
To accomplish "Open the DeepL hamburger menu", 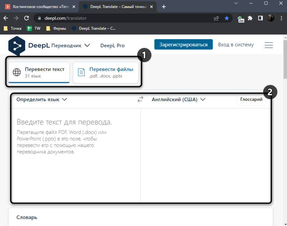I will (x=269, y=45).
